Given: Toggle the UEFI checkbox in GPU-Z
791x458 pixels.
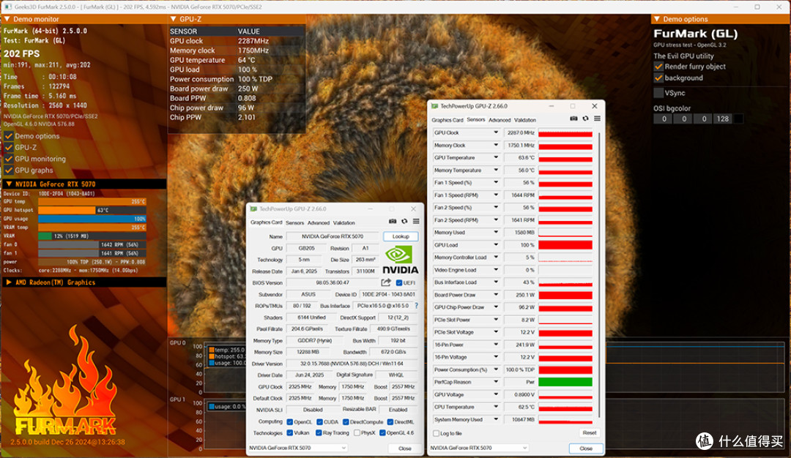Looking at the screenshot, I should click(399, 282).
